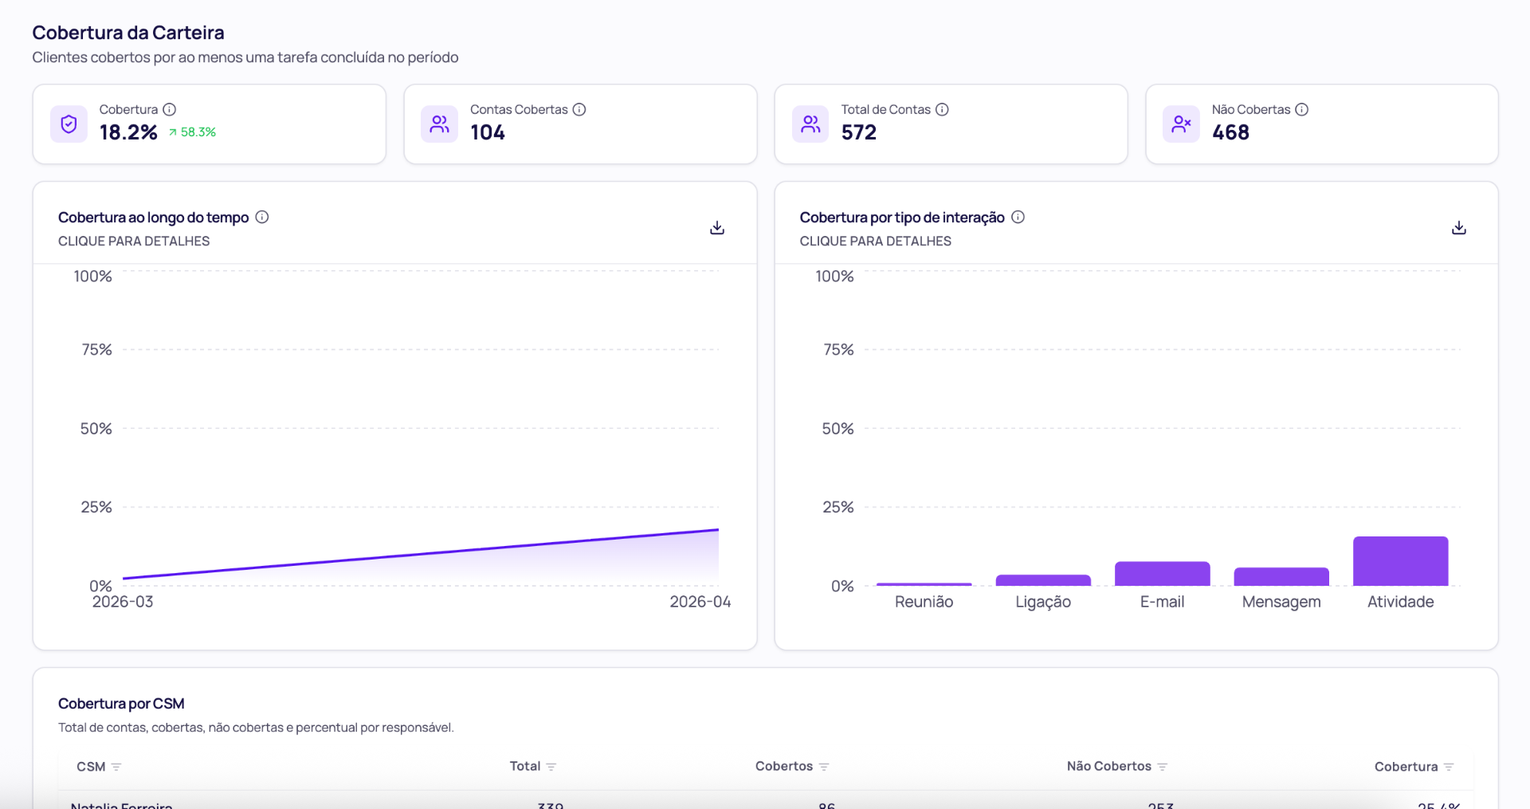Screen dimensions: 1530x809
Task: Click the Atividade bar in chart
Action: [1400, 561]
